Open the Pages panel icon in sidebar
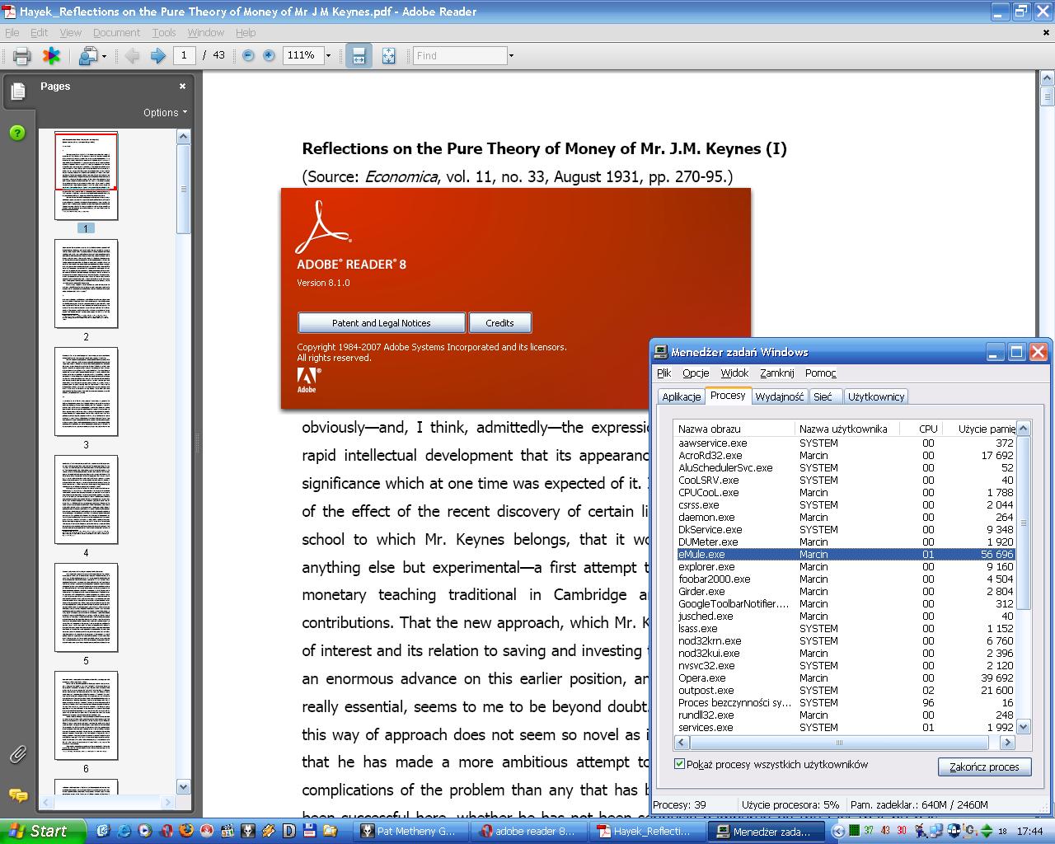The image size is (1055, 844). click(17, 93)
